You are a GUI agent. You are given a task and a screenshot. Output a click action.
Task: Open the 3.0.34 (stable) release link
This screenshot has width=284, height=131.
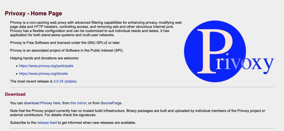tap(65, 81)
